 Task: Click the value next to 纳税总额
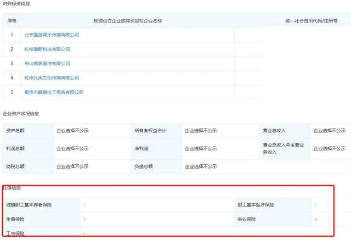72,166
